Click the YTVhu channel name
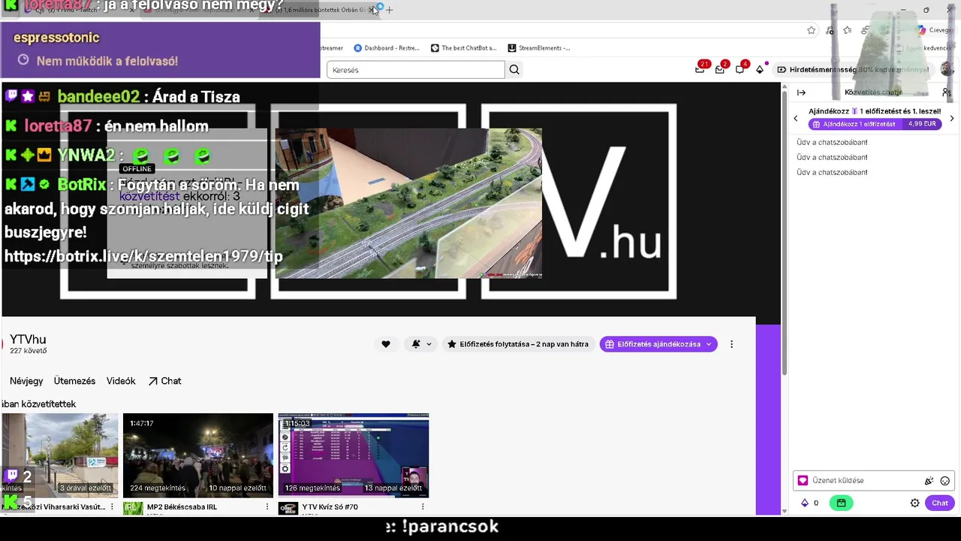The width and height of the screenshot is (961, 541). [28, 340]
